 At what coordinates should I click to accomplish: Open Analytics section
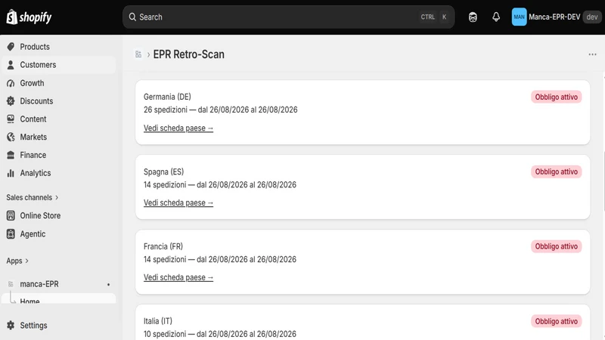35,173
